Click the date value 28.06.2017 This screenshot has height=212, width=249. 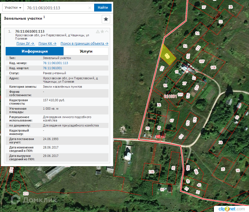51,147
